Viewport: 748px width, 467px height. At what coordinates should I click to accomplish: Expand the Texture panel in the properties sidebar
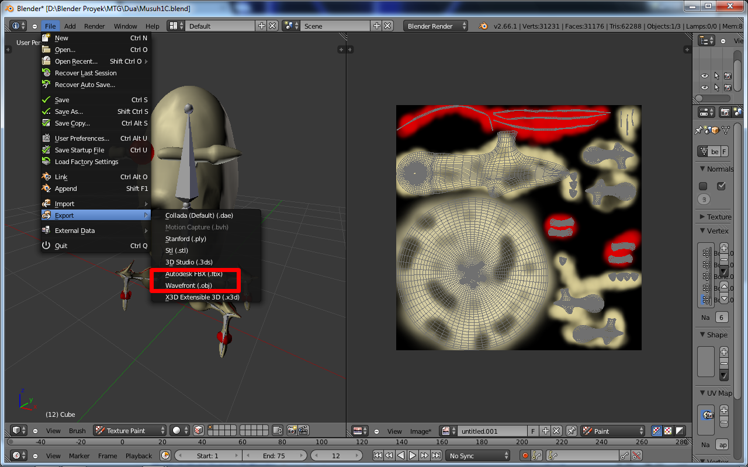point(718,217)
